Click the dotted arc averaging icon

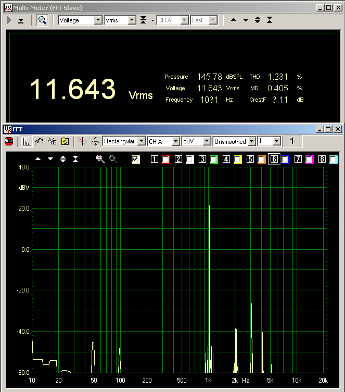click(95, 141)
